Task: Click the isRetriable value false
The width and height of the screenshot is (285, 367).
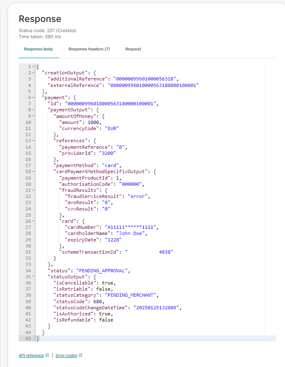Action: (x=104, y=289)
